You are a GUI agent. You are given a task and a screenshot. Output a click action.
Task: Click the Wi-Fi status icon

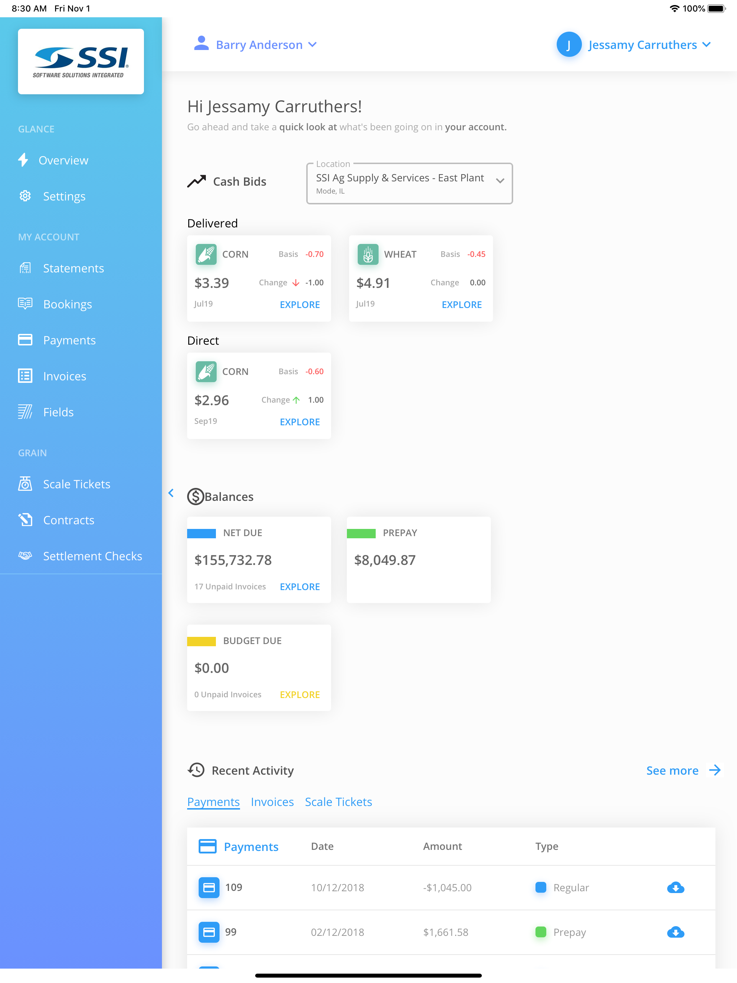pos(674,8)
